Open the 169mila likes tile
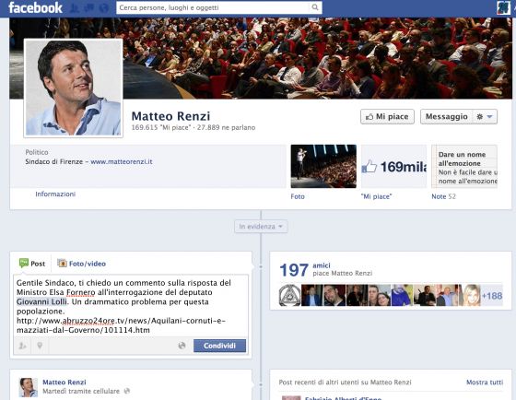Image resolution: width=516 pixels, height=400 pixels. click(394, 166)
